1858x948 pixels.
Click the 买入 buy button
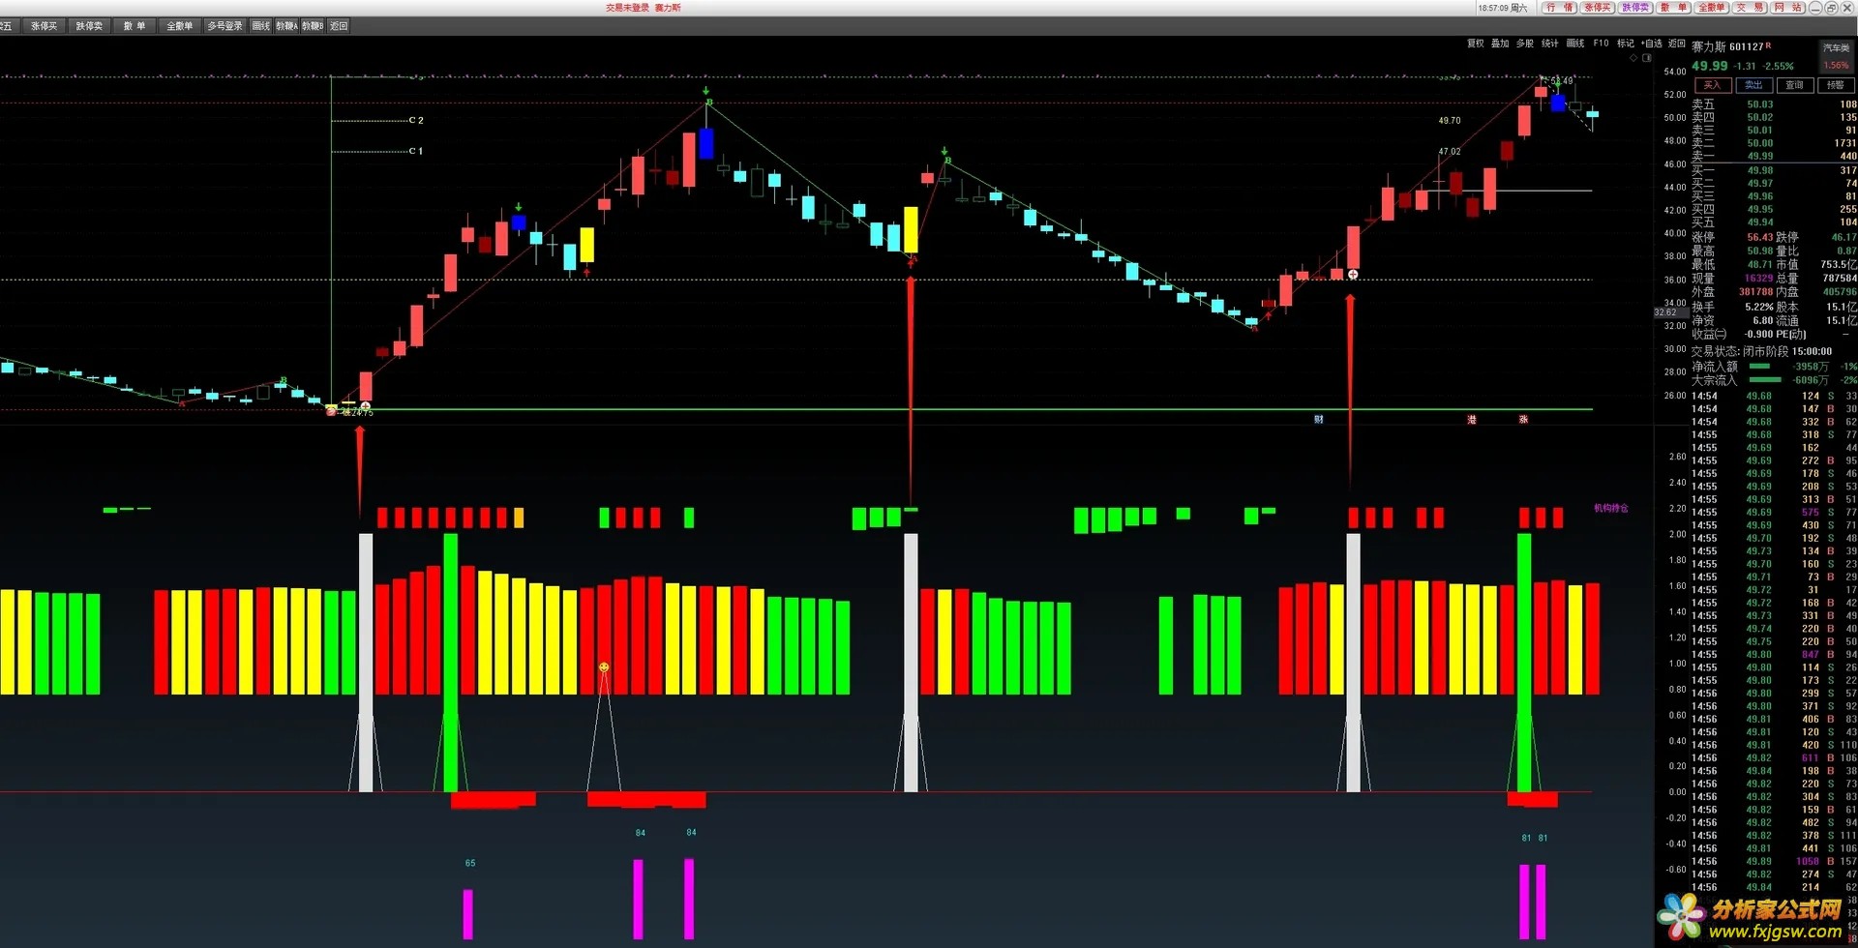[1712, 85]
